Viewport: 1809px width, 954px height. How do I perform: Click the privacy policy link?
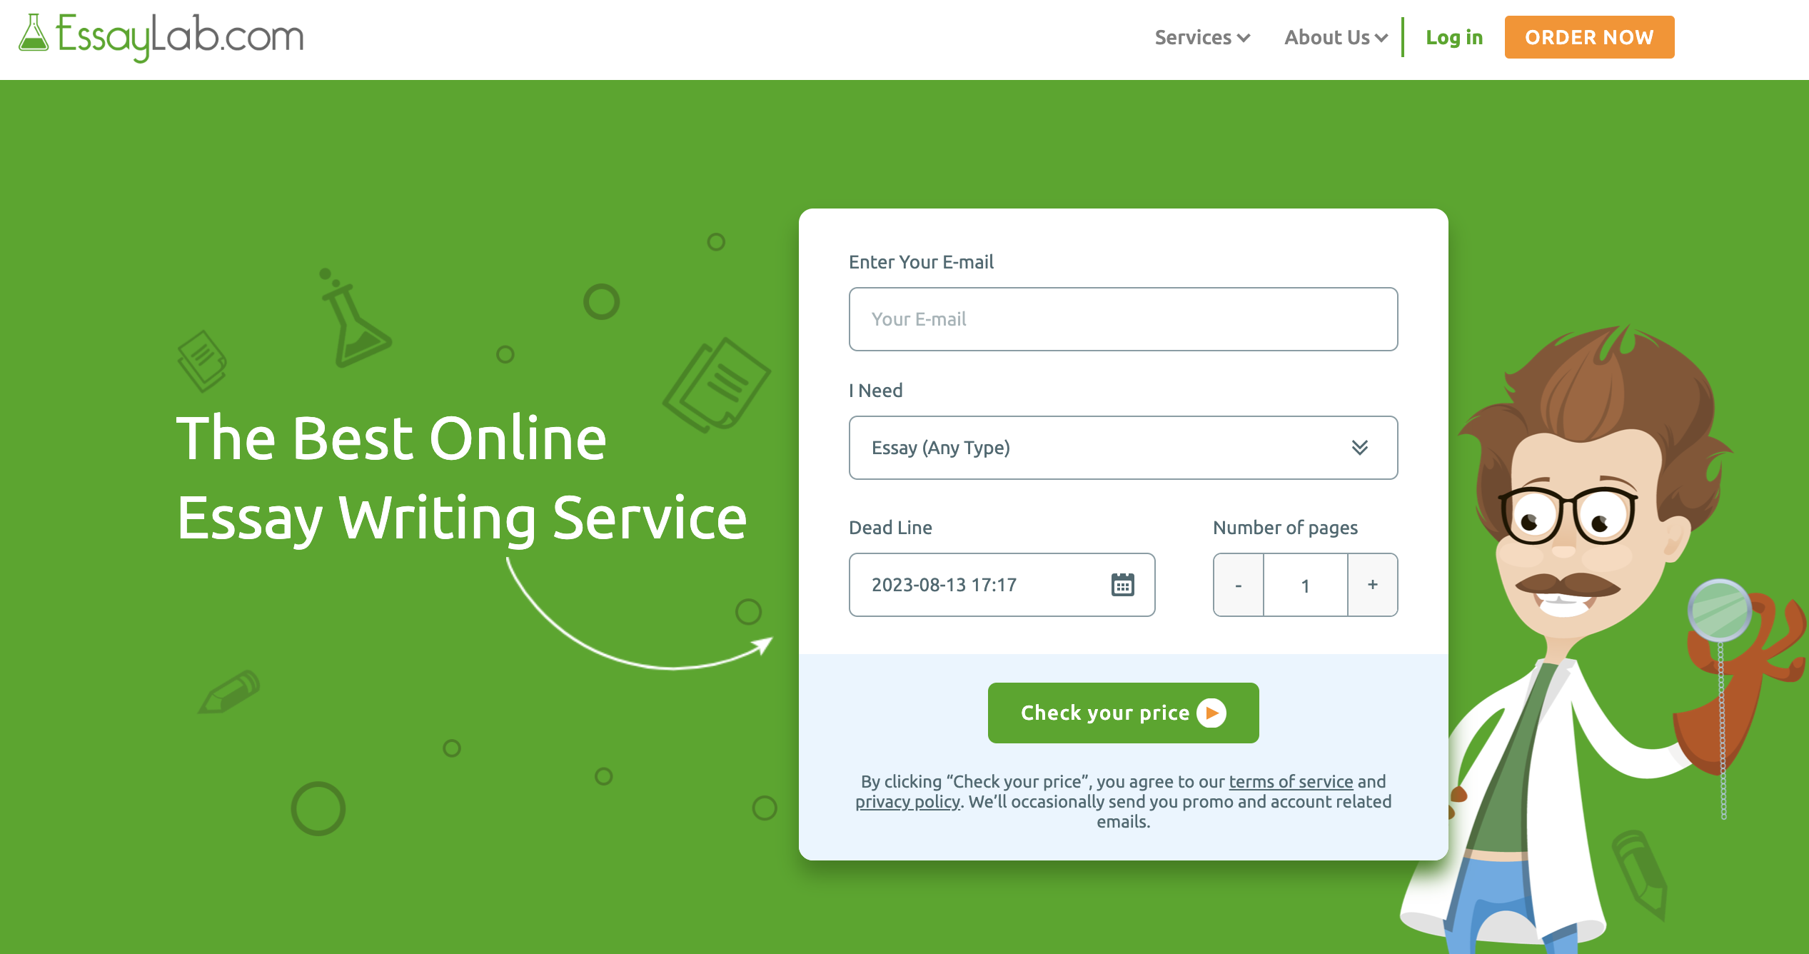[x=907, y=802]
